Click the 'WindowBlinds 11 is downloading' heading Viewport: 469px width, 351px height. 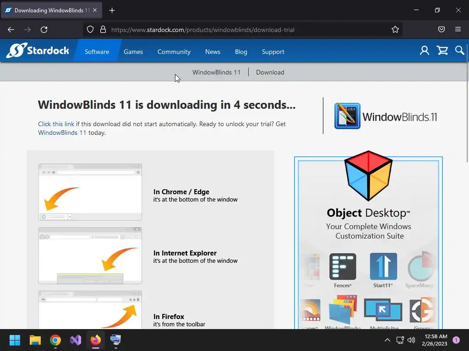pos(167,105)
